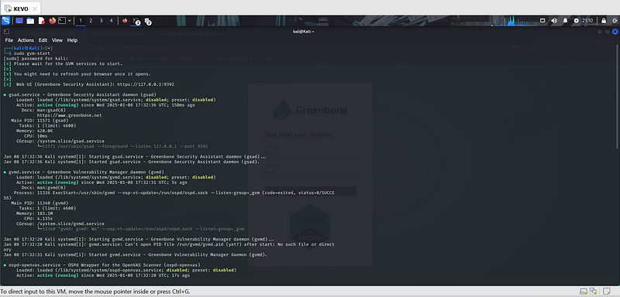Click the VM message log icon
The image size is (620, 297).
(x=607, y=292)
